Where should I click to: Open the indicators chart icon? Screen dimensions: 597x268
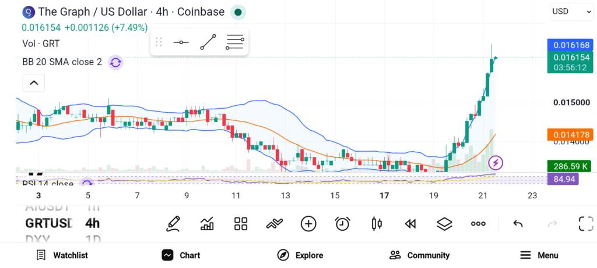pyautogui.click(x=207, y=224)
